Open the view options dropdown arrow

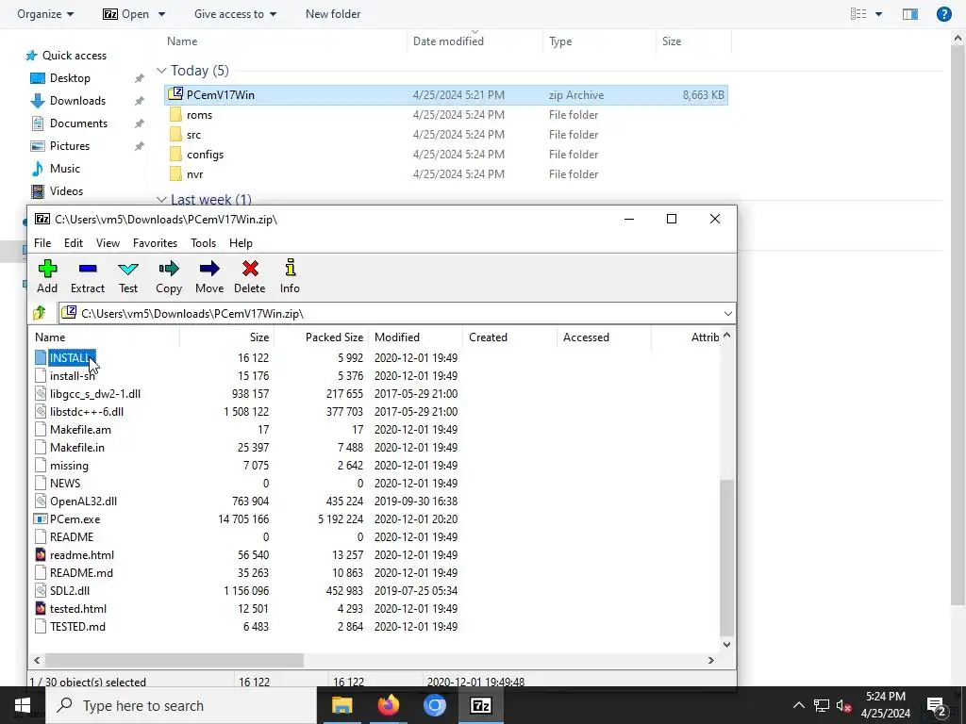[x=878, y=14]
